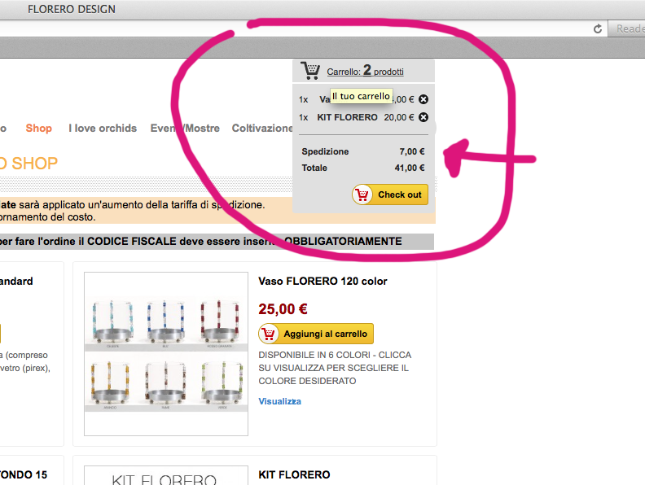This screenshot has width=645, height=485.
Task: Select the Shop menu item
Action: [x=38, y=129]
